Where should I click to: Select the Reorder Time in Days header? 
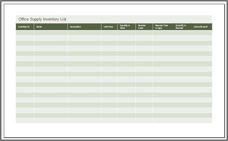[x=163, y=27]
